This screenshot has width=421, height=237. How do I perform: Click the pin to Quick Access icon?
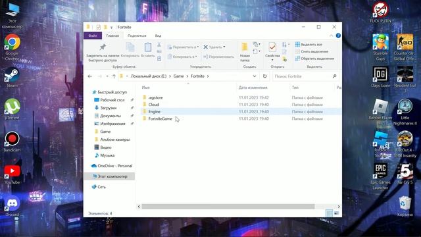pyautogui.click(x=103, y=47)
